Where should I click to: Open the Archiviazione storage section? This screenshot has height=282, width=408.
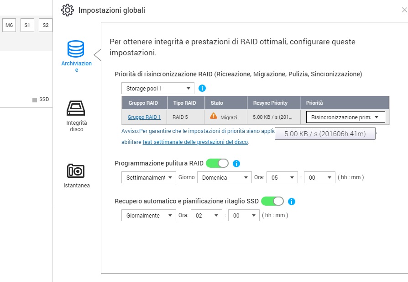pos(76,56)
